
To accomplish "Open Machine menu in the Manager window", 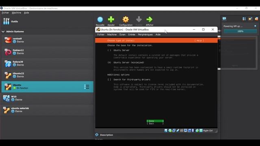I will coord(16,13).
